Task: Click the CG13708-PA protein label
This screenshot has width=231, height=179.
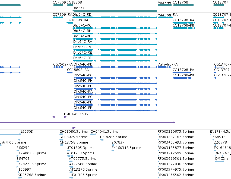Action: tap(183, 70)
